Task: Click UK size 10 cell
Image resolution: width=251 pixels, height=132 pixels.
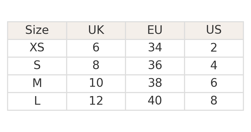Action: click(96, 83)
